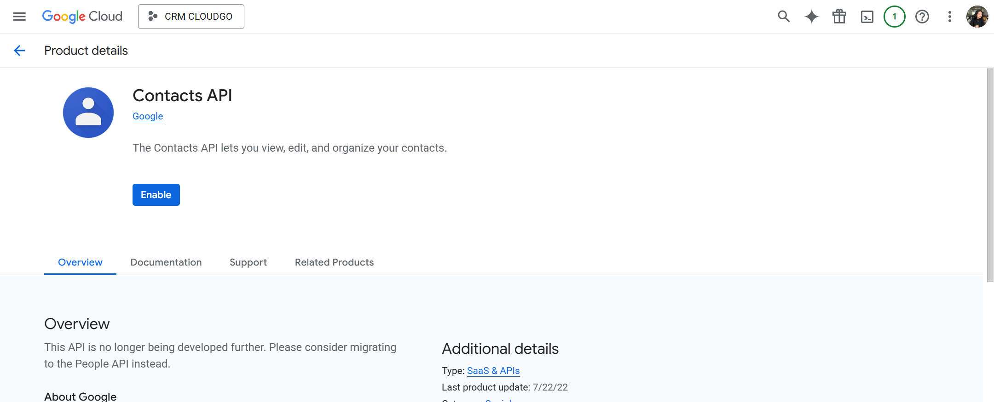Image resolution: width=994 pixels, height=402 pixels.
Task: Click the vertical page scrollbar
Action: coord(990,175)
